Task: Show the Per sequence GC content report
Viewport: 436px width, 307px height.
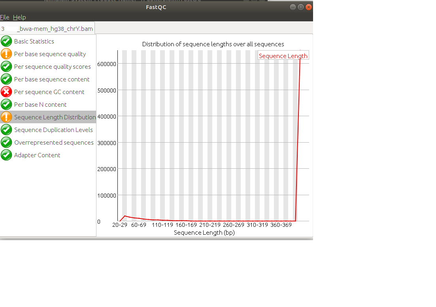Action: pyautogui.click(x=49, y=92)
